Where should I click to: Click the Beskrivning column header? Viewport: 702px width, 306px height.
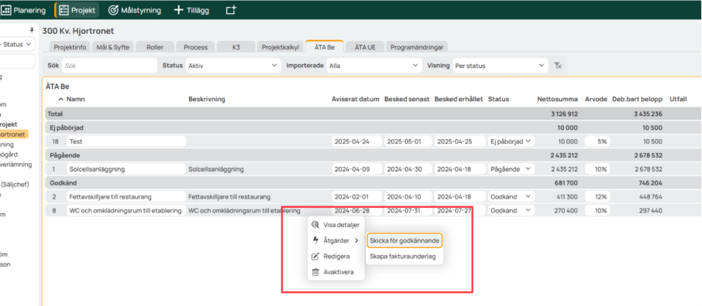pyautogui.click(x=207, y=99)
